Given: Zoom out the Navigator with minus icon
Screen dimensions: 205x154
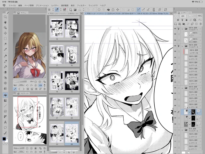Looking at the screenshot, I should (27, 148).
